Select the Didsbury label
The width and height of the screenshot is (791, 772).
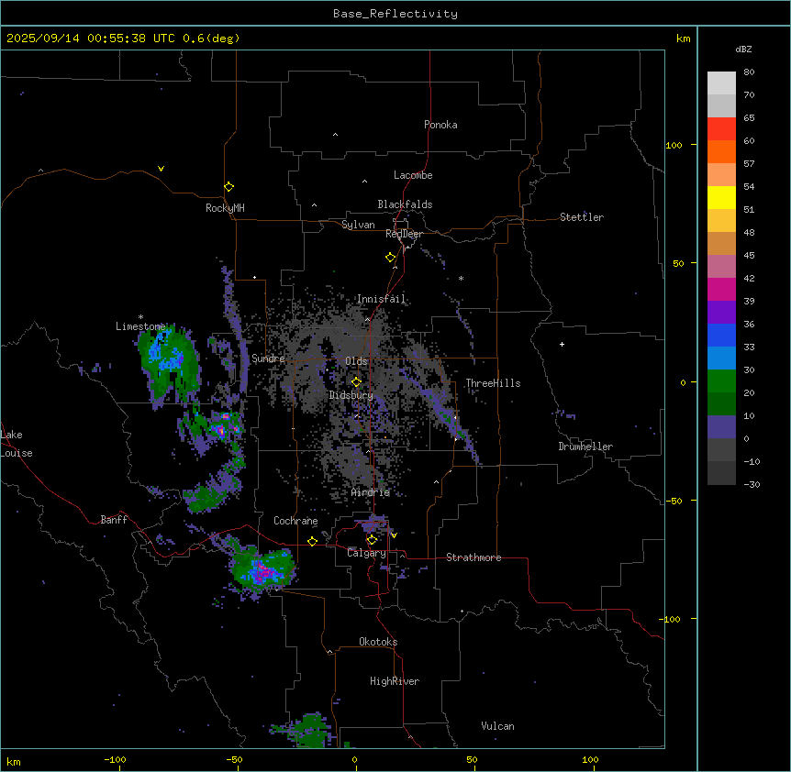[351, 395]
